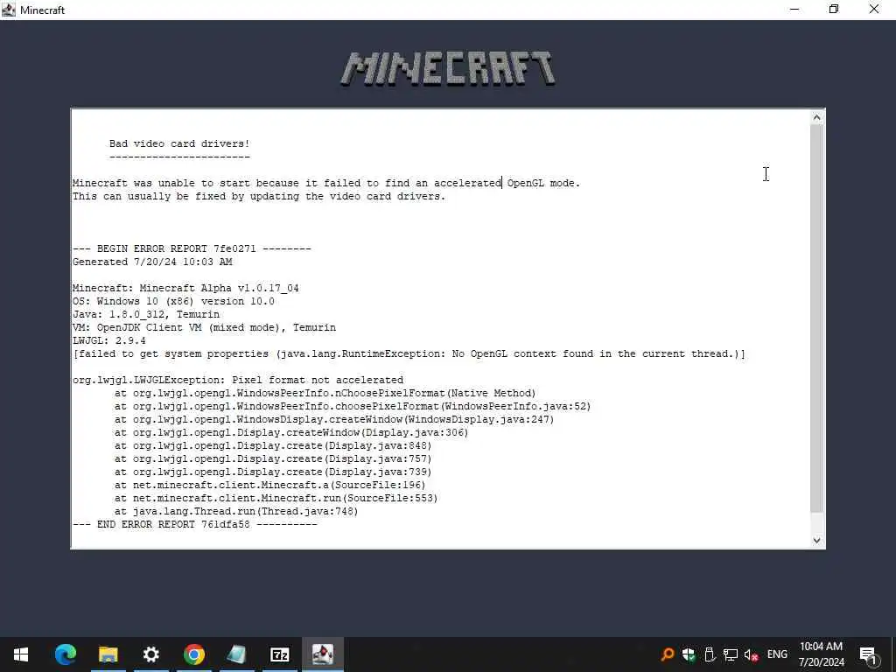The height and width of the screenshot is (672, 896).
Task: Click the vertical scrollbar thumb
Action: [816, 318]
